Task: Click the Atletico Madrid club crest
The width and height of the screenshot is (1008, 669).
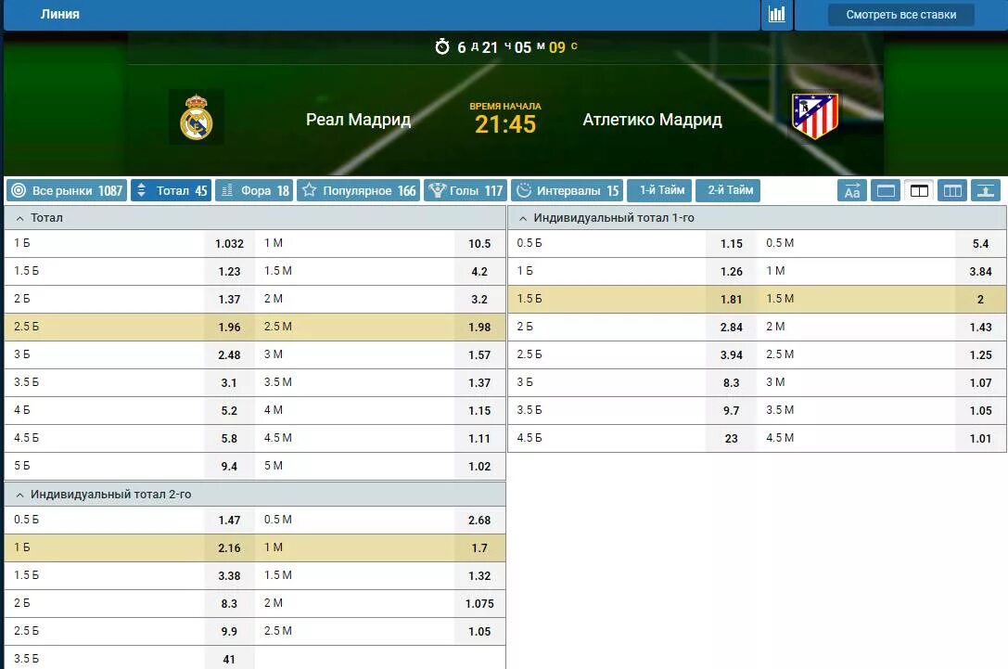Action: point(815,116)
